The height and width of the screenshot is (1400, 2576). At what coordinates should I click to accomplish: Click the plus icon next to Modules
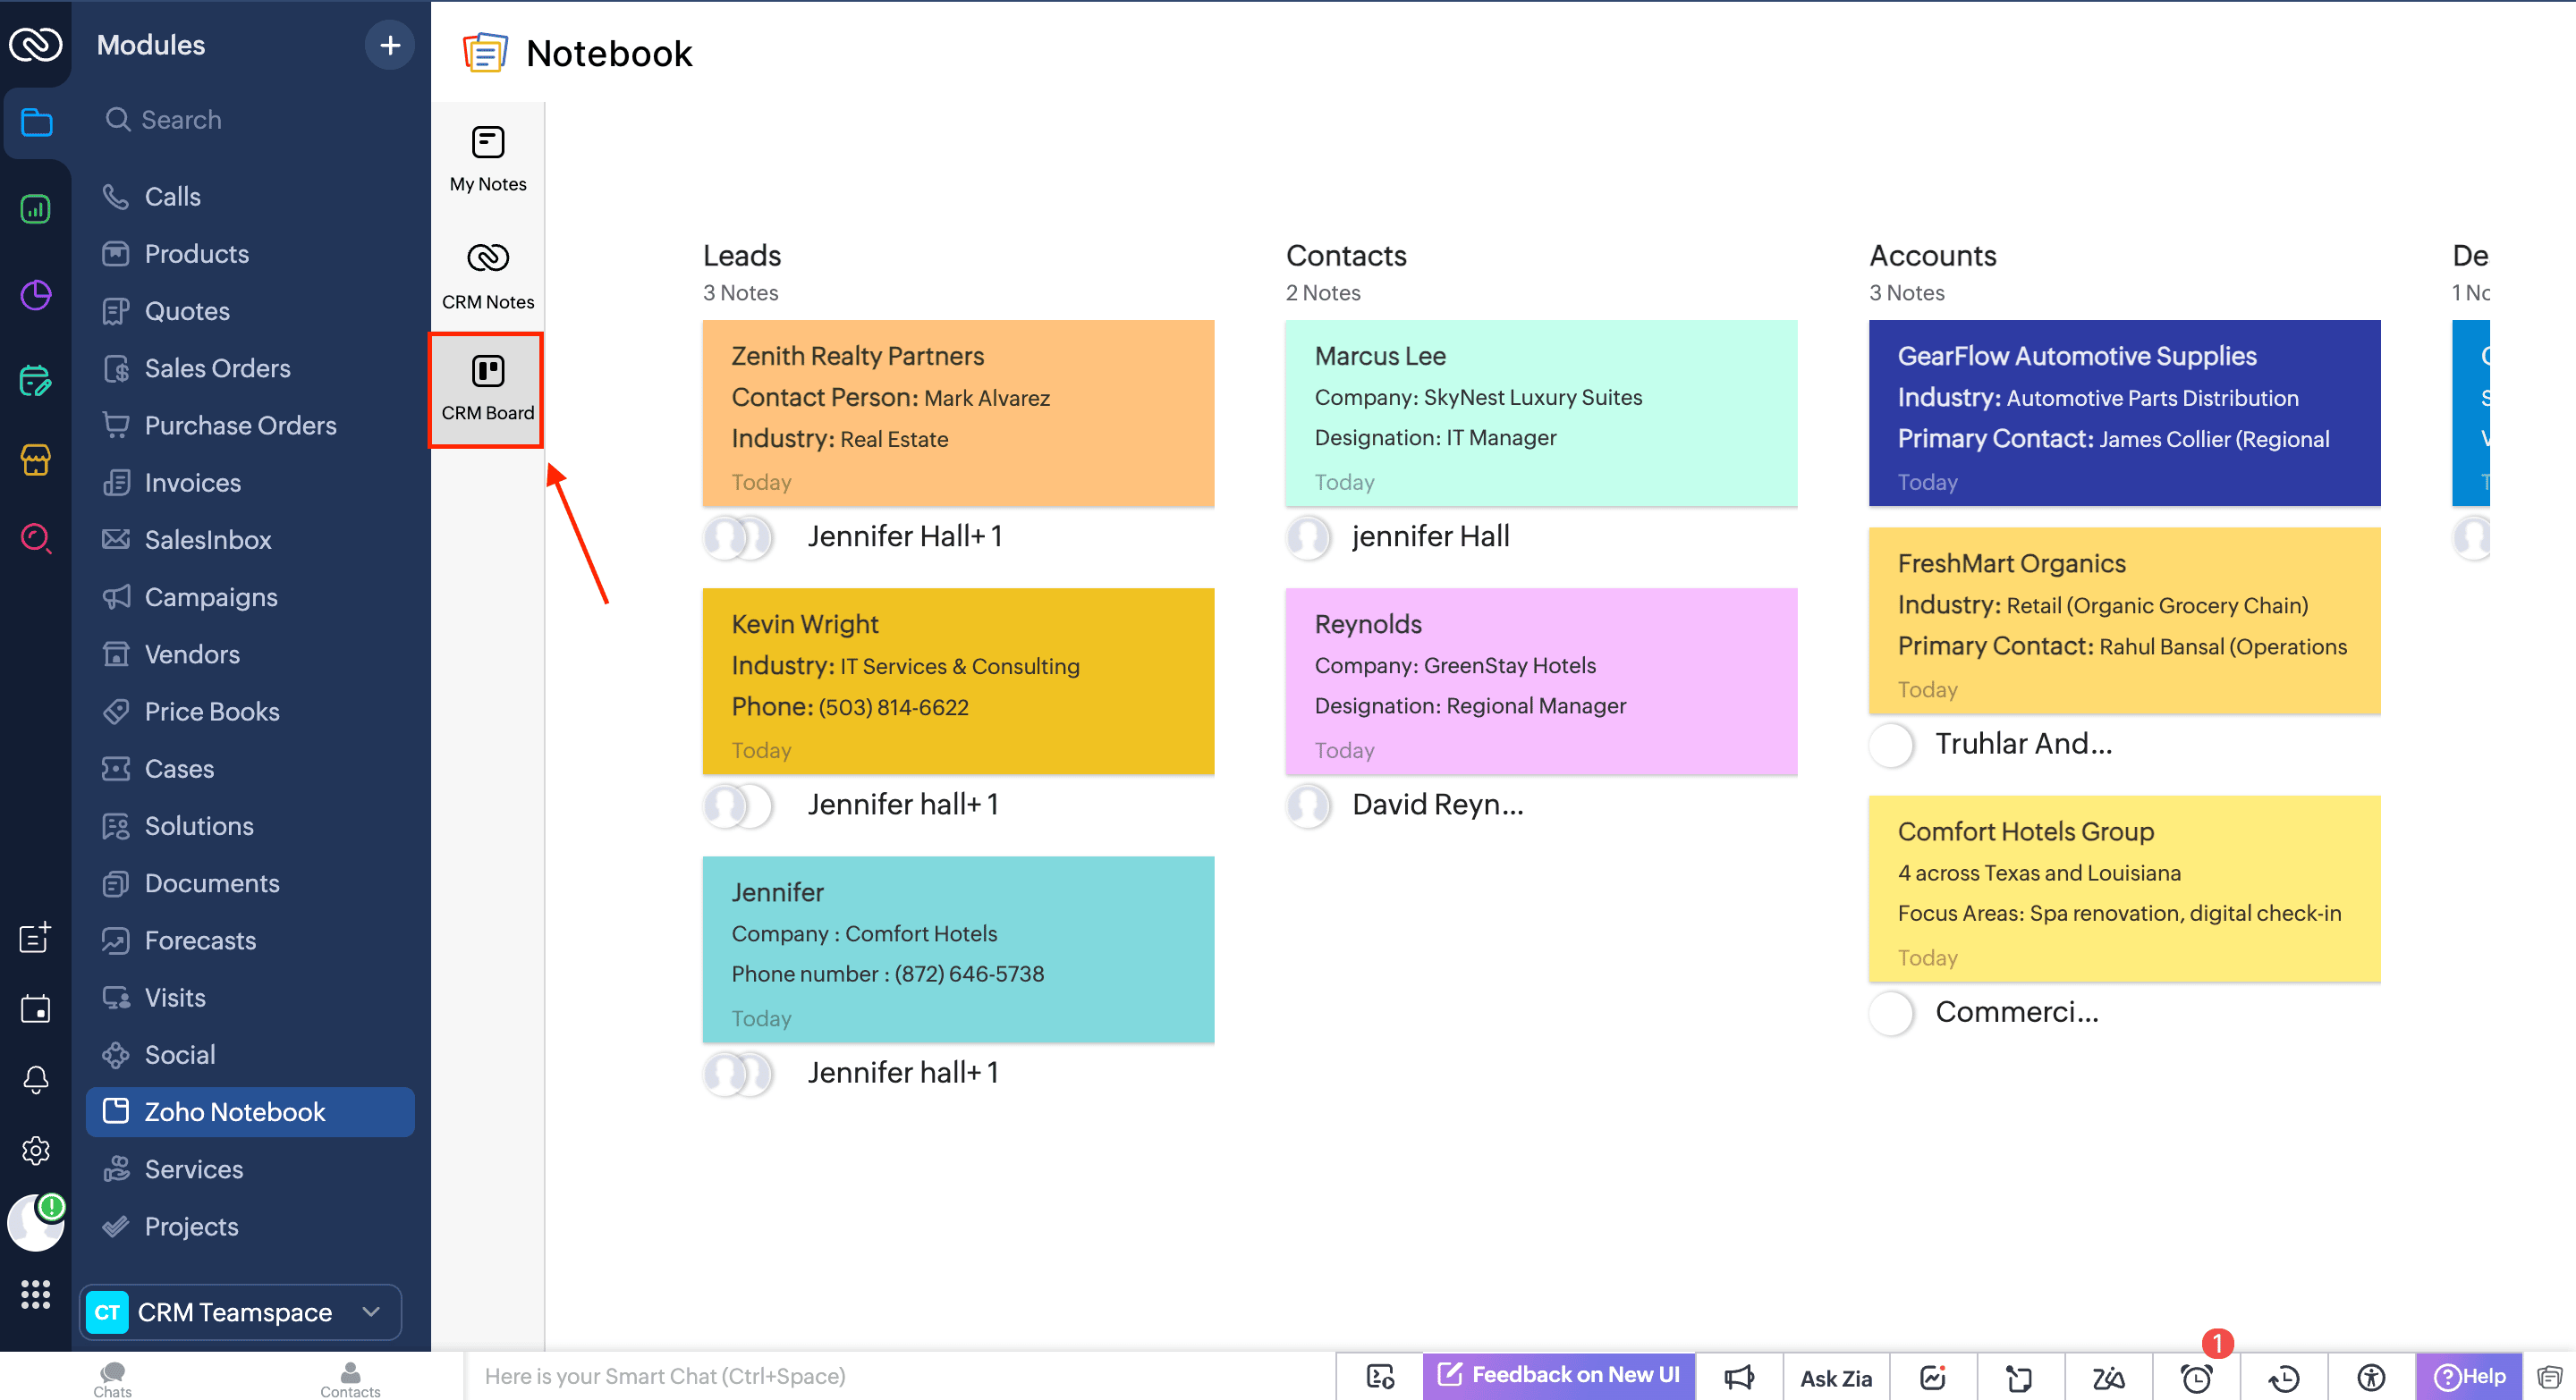[x=389, y=45]
